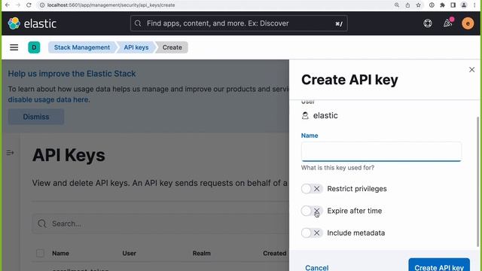482x271 pixels.
Task: Click the 'What is this key used for?' hint
Action: point(337,168)
